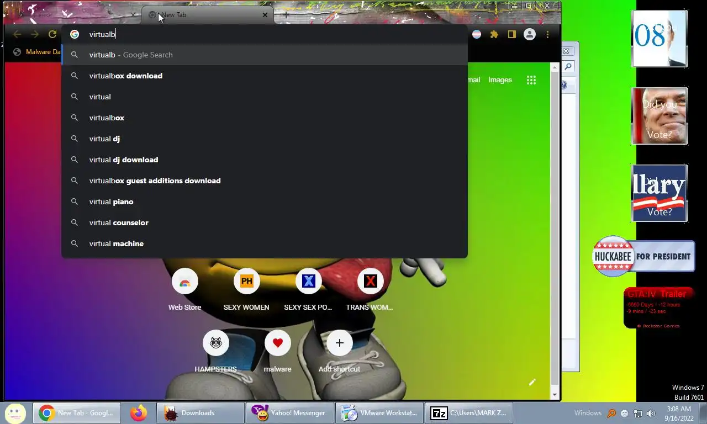Choose the 'virtual machine' suggestion
The width and height of the screenshot is (707, 424).
pos(265,243)
